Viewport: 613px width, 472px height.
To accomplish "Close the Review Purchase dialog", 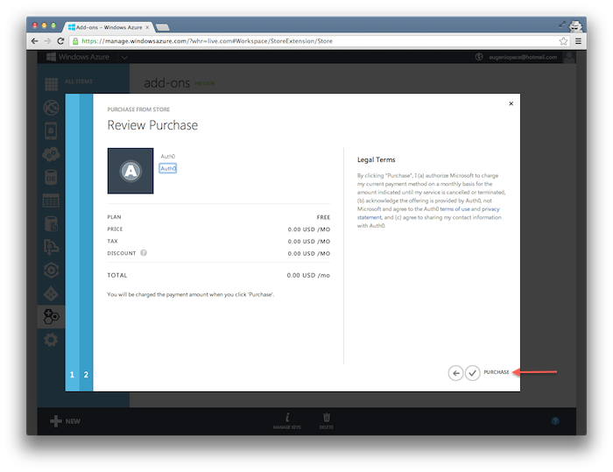I will 511,103.
